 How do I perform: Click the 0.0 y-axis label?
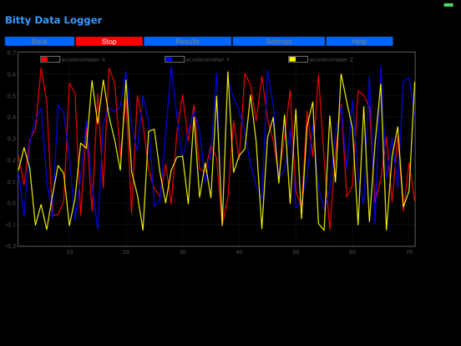[x=12, y=203]
